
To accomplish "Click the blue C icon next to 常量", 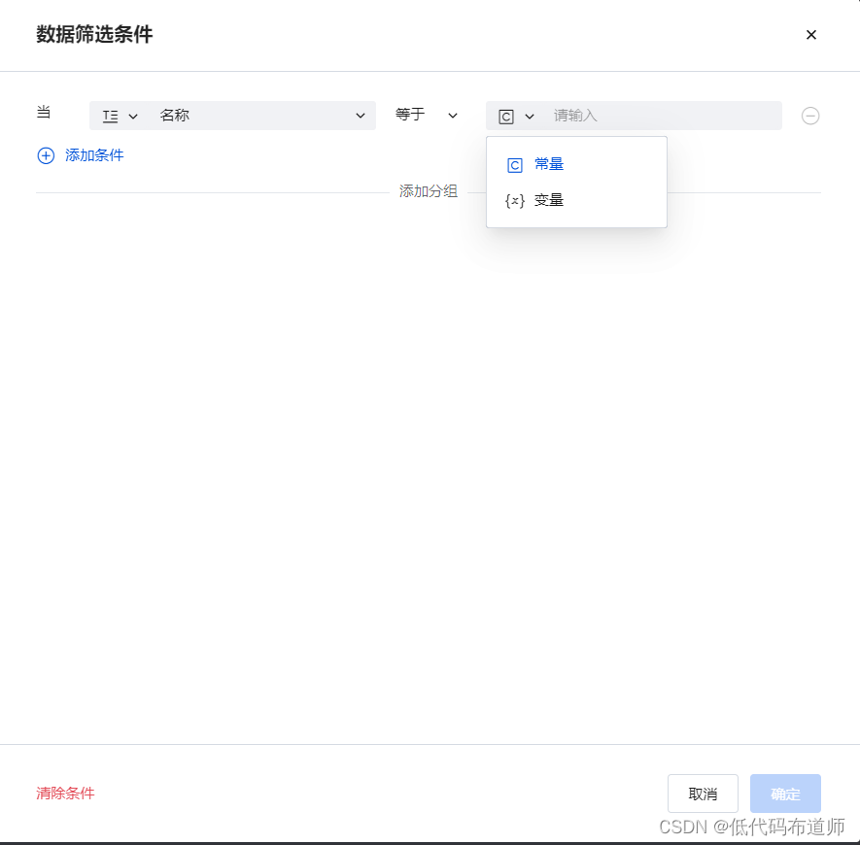I will click(x=514, y=164).
